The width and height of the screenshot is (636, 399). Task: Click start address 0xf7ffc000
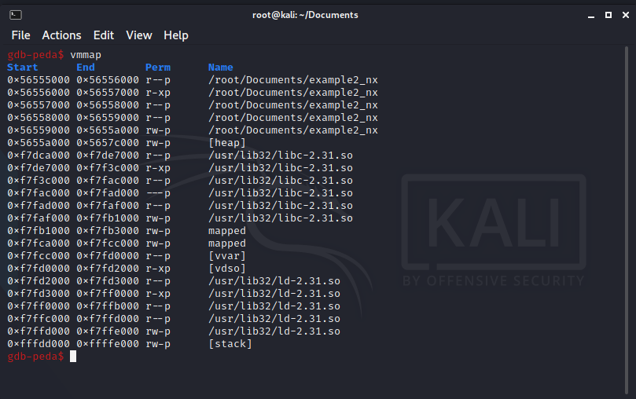(39, 318)
